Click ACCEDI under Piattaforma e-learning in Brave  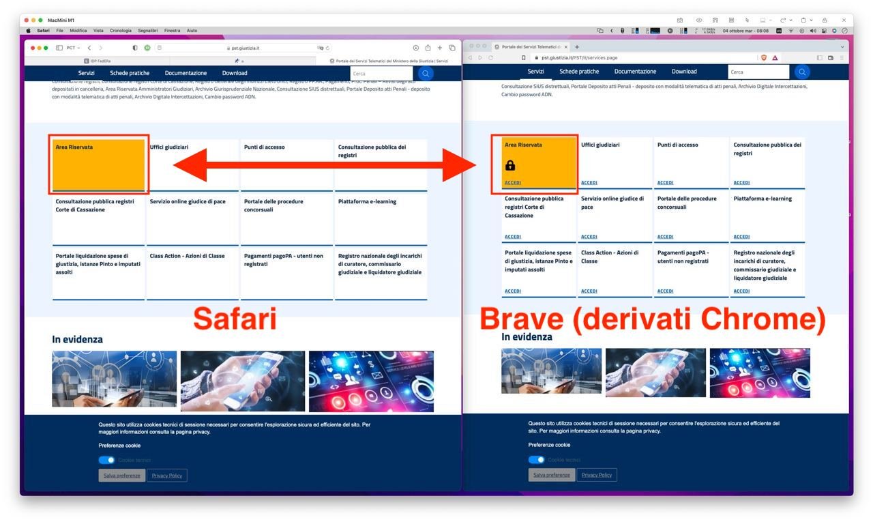[741, 237]
